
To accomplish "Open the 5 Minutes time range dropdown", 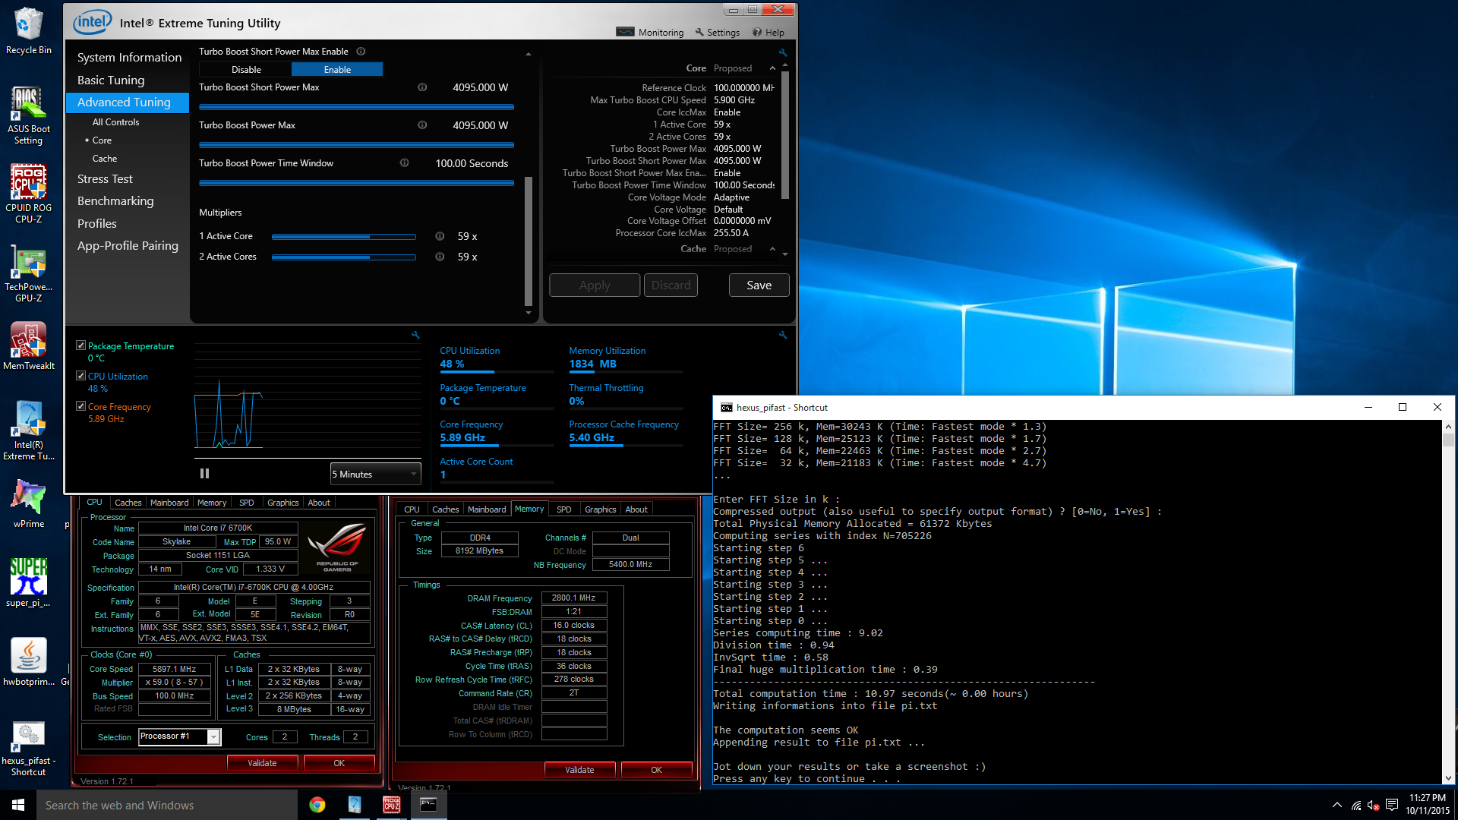I will pos(375,474).
